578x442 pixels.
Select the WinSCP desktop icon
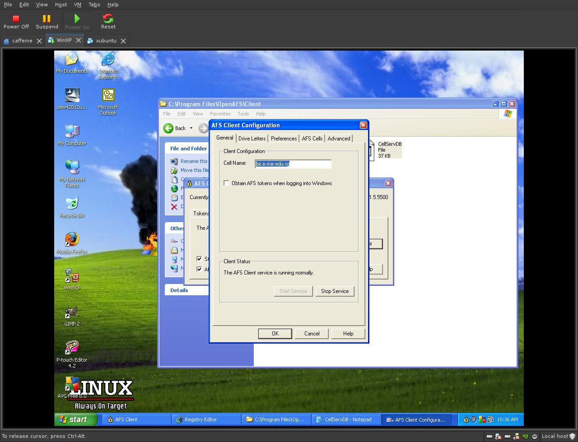[x=72, y=279]
